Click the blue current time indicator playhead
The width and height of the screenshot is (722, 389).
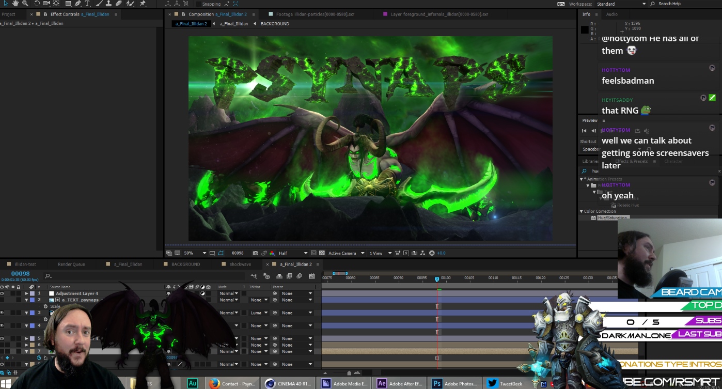click(437, 279)
